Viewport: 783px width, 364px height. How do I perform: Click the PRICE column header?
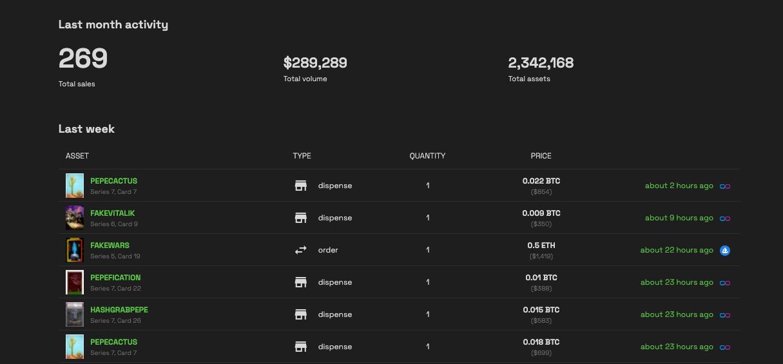click(x=541, y=156)
